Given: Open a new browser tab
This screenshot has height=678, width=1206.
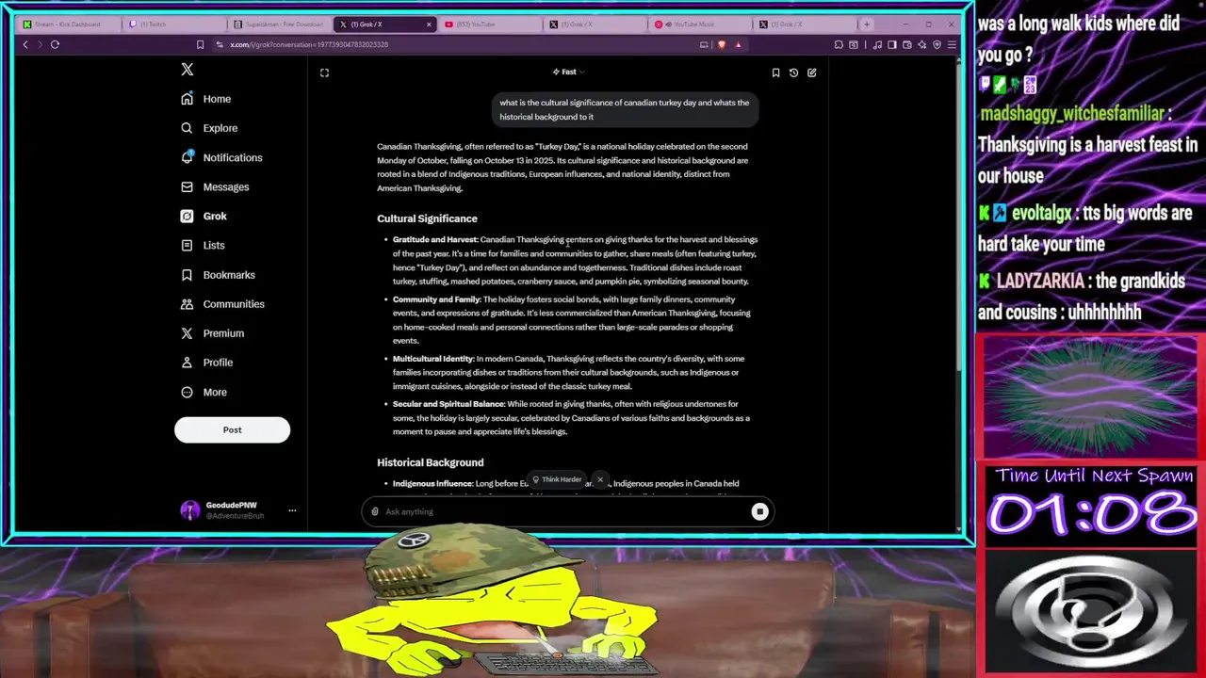Looking at the screenshot, I should [866, 24].
